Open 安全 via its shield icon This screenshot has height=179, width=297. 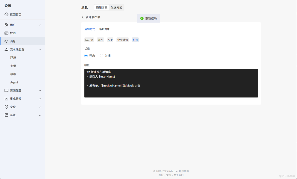[x=6, y=107]
